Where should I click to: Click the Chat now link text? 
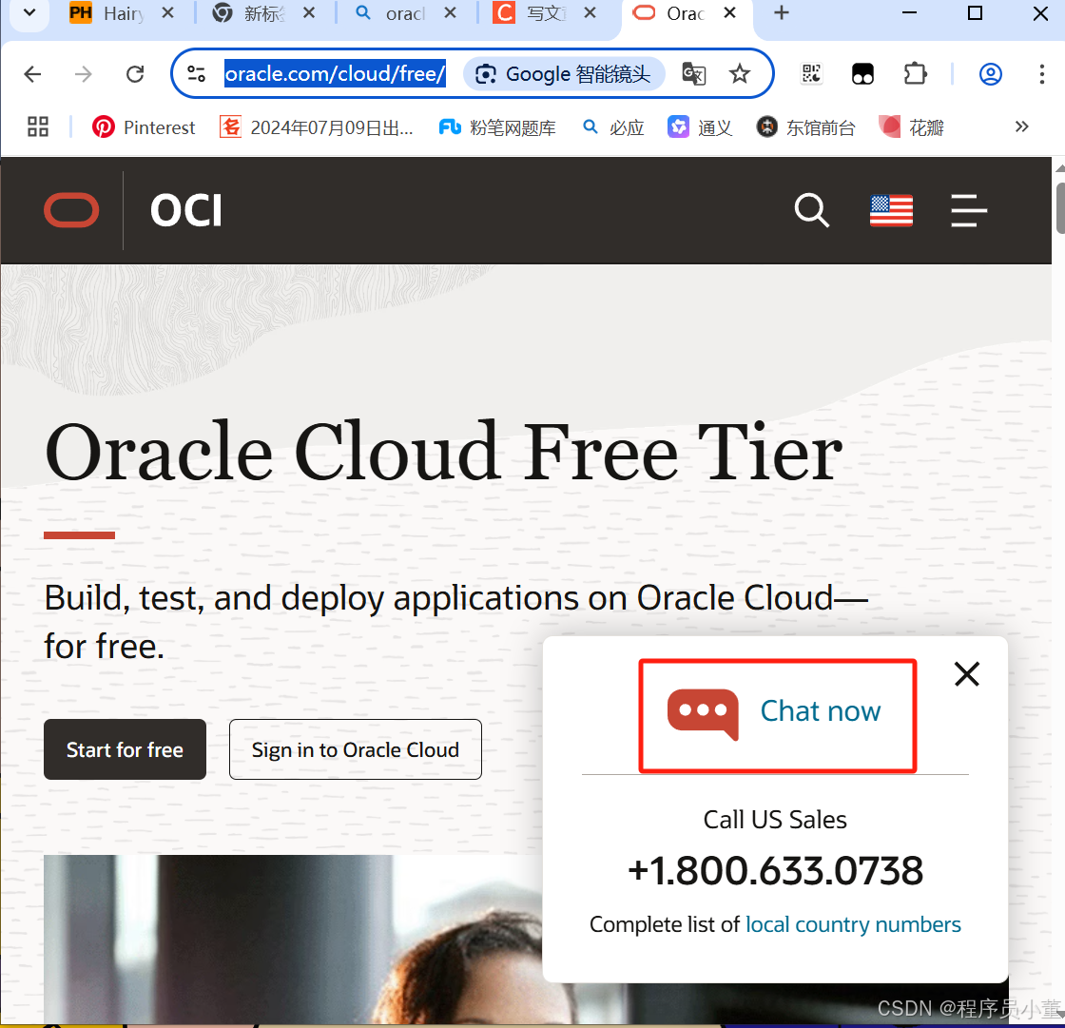(x=820, y=711)
